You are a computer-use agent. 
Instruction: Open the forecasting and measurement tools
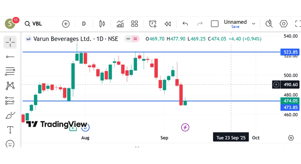click(x=10, y=101)
